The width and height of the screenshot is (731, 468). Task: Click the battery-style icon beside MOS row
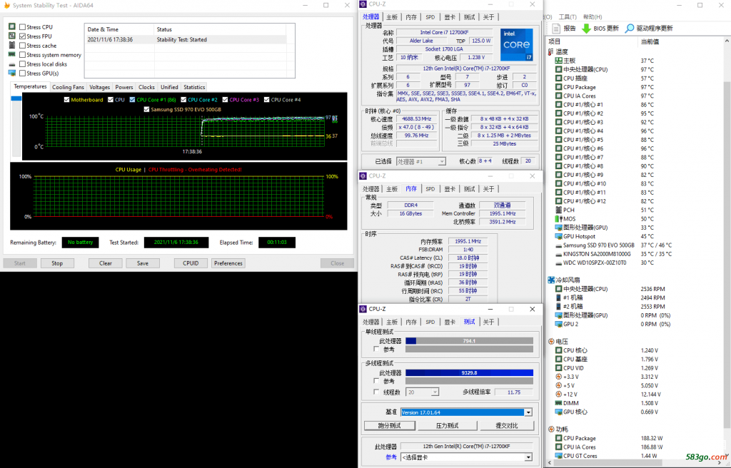pos(558,218)
